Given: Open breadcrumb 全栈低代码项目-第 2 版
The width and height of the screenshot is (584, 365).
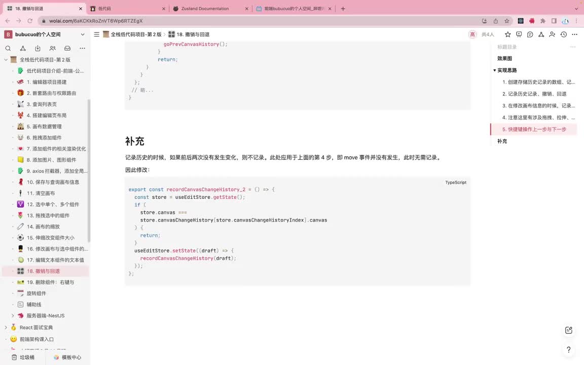Looking at the screenshot, I should click(132, 34).
